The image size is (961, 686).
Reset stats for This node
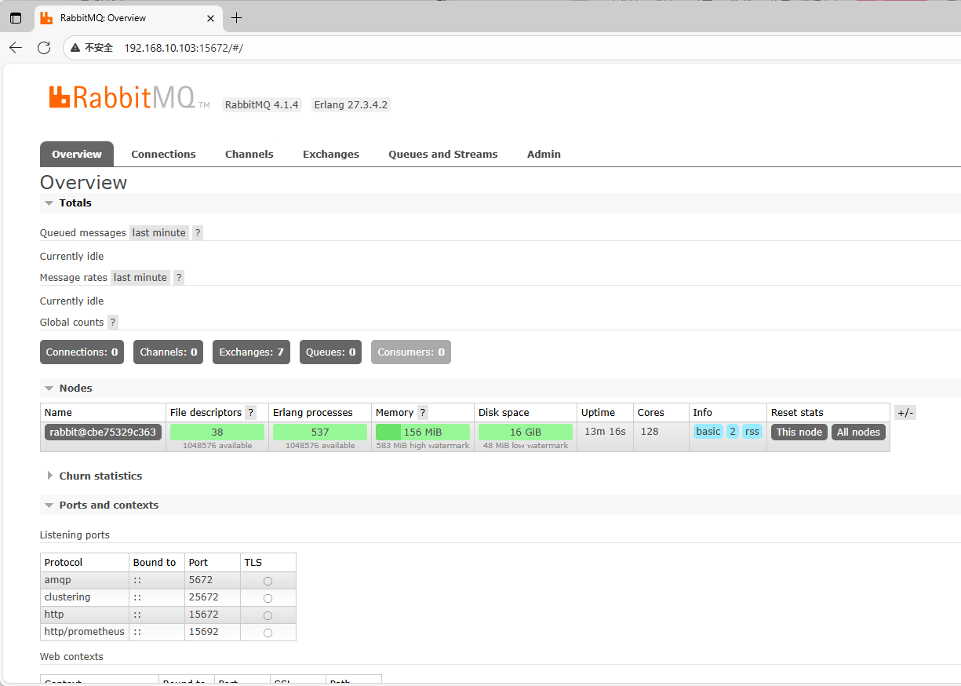coord(799,432)
